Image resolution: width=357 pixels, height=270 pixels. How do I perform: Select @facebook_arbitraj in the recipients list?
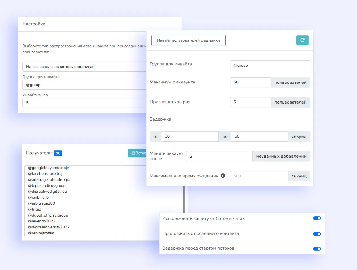tap(45, 173)
